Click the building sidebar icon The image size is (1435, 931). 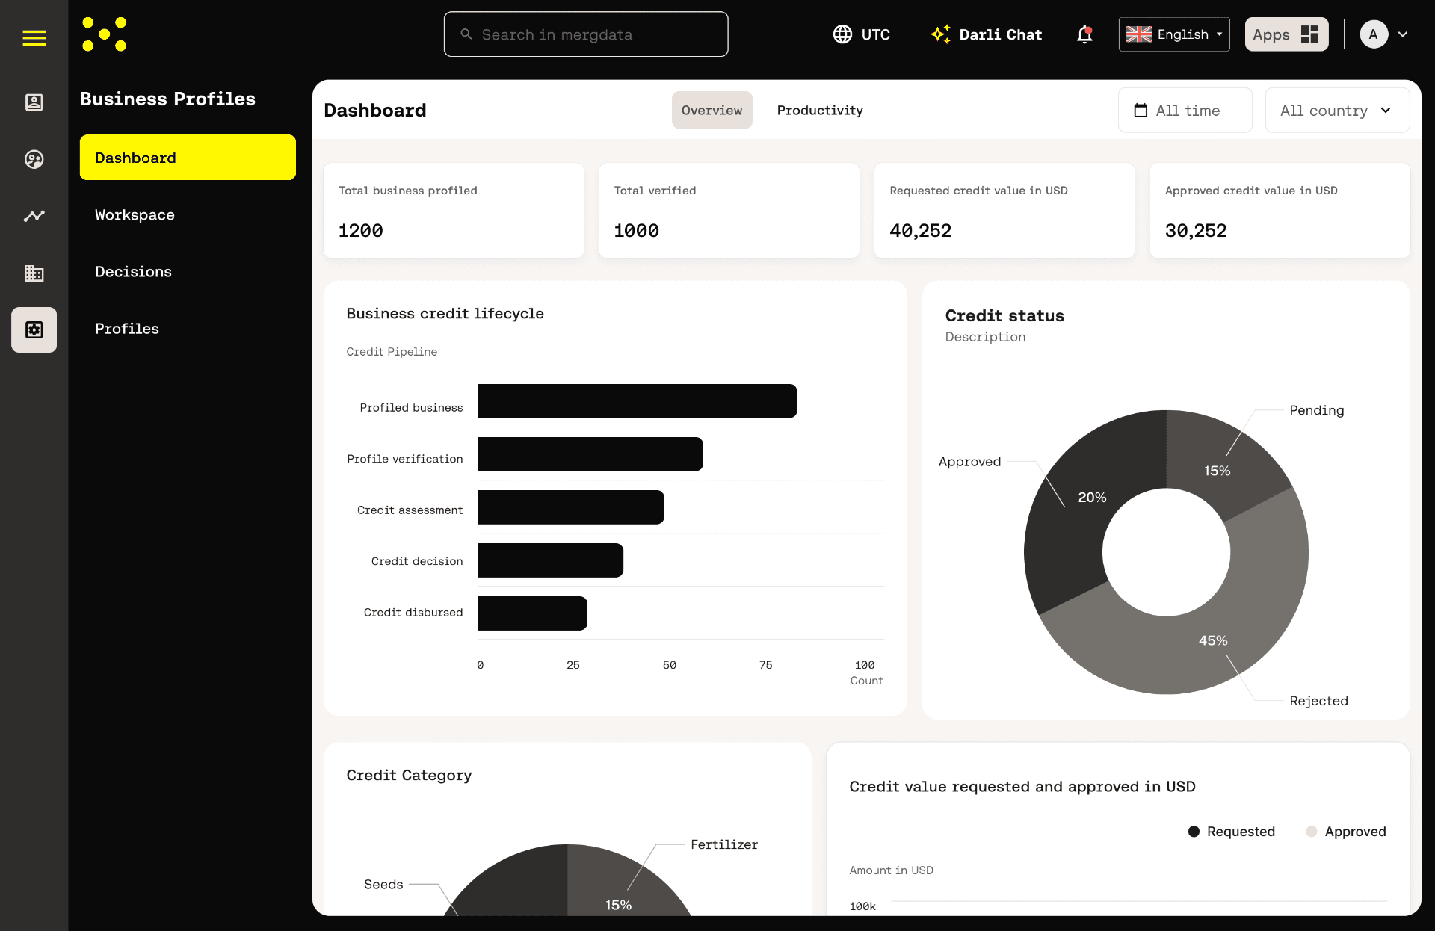tap(34, 273)
